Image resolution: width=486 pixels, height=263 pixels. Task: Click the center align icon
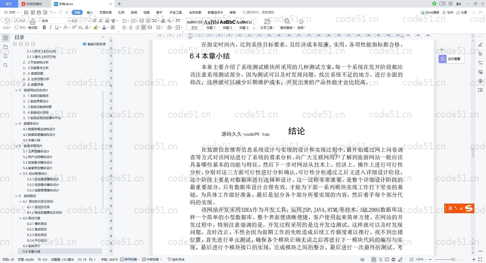[x=131, y=27]
